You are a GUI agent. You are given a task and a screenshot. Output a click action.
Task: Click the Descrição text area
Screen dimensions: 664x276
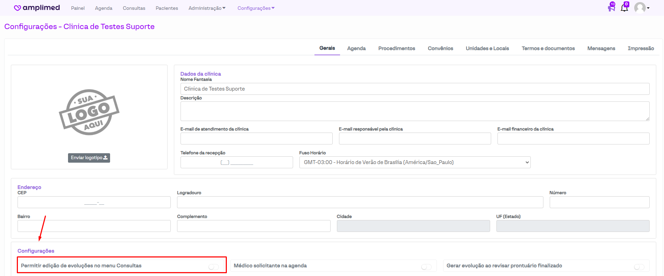(415, 111)
